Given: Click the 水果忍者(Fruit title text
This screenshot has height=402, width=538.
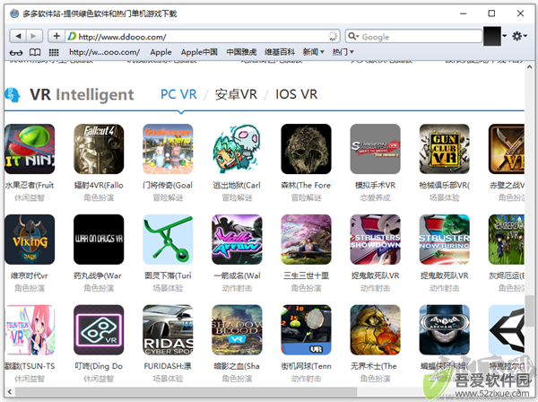Looking at the screenshot, I should click(30, 186).
